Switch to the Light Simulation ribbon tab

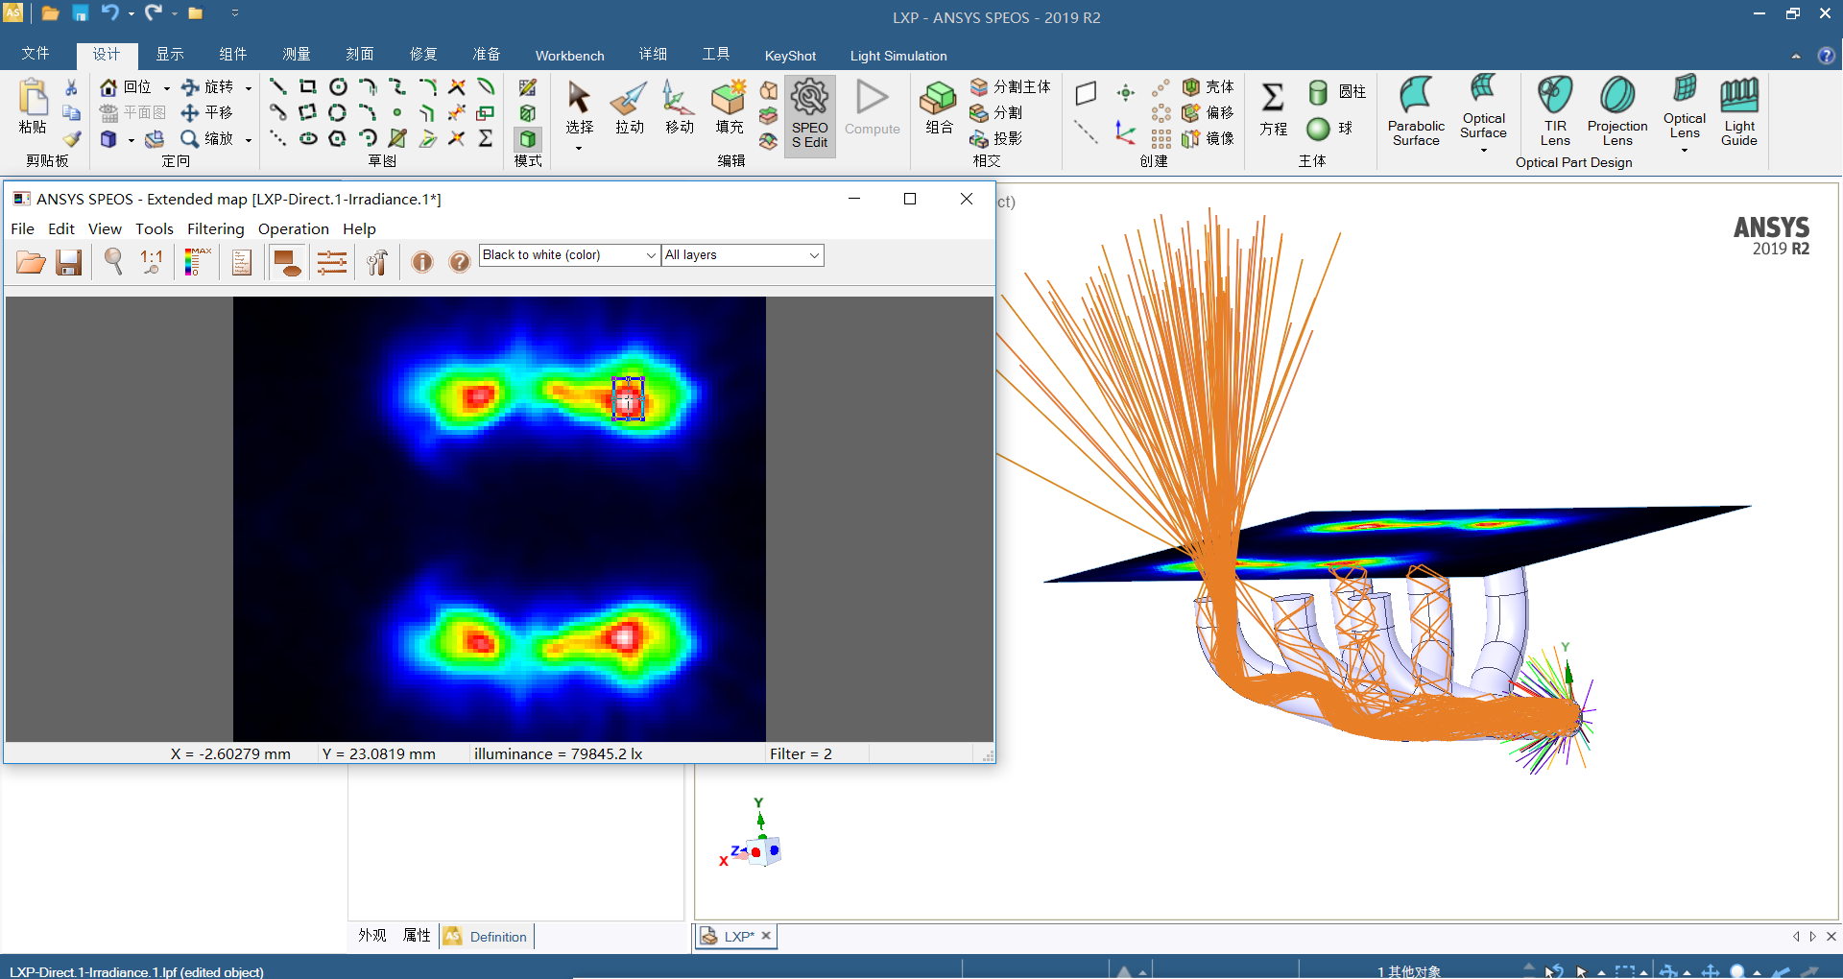pyautogui.click(x=898, y=56)
